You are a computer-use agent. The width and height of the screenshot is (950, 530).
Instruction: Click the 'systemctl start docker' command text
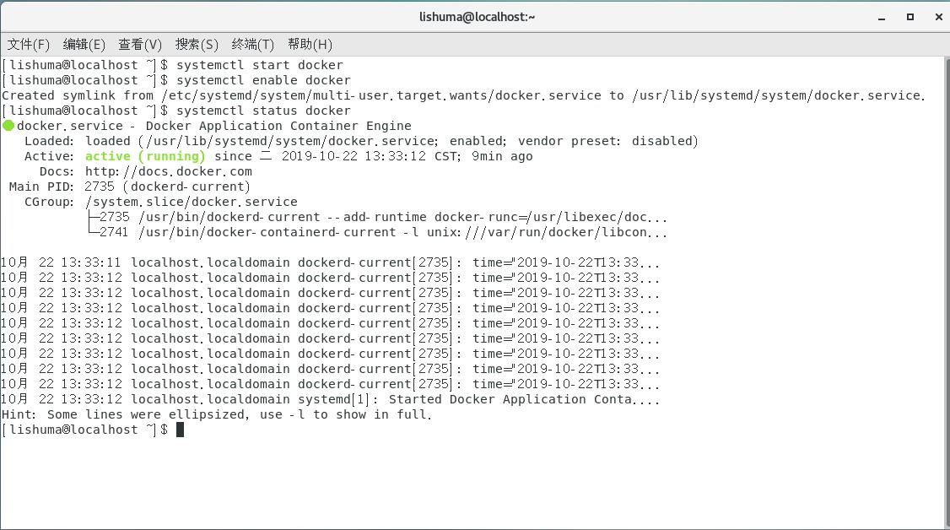point(260,65)
